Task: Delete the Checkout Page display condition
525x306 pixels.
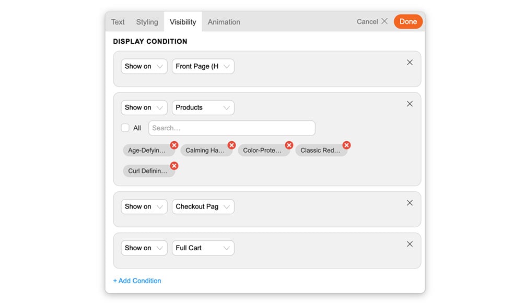Action: pyautogui.click(x=410, y=203)
